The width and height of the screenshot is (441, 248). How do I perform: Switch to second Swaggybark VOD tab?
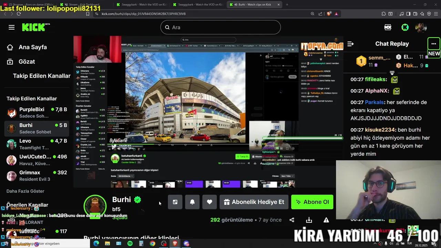(198, 4)
